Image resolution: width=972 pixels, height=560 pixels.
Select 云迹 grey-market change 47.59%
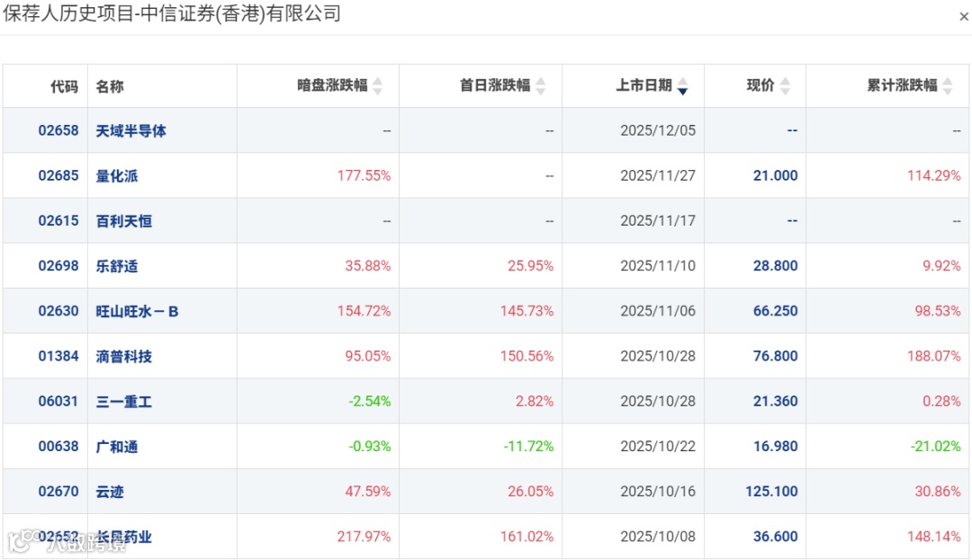[x=367, y=492]
